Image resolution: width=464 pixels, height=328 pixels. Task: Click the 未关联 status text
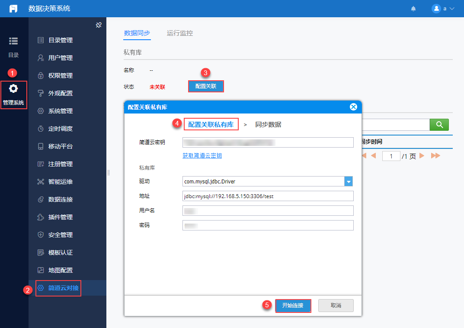pyautogui.click(x=157, y=87)
